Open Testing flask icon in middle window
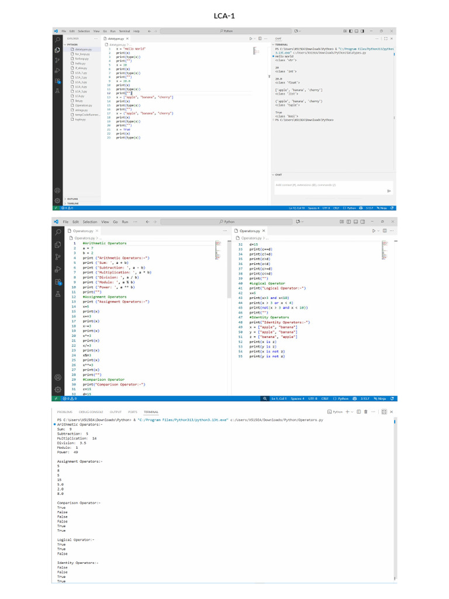The height and width of the screenshot is (599, 449). pos(58,294)
